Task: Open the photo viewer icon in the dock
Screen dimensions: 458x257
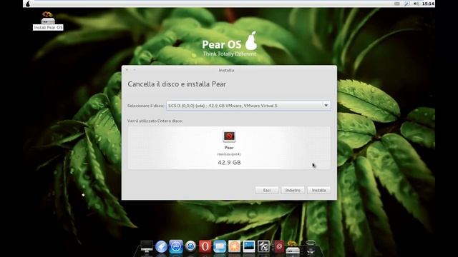Action: (x=249, y=246)
